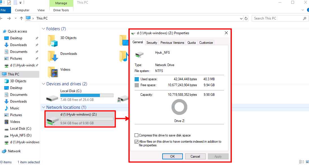The width and height of the screenshot is (309, 165).
Task: Open Pictures under Quick access
Action: (16, 58)
